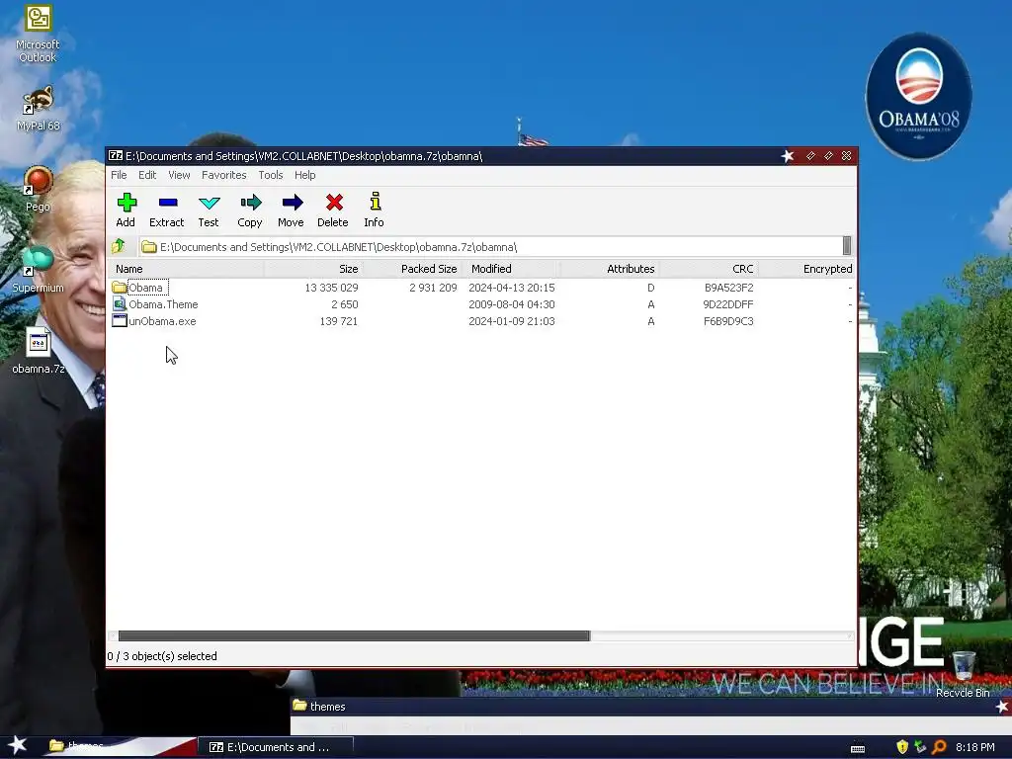Click the Start star button on taskbar
Viewport: 1012px width, 759px height.
(x=18, y=745)
